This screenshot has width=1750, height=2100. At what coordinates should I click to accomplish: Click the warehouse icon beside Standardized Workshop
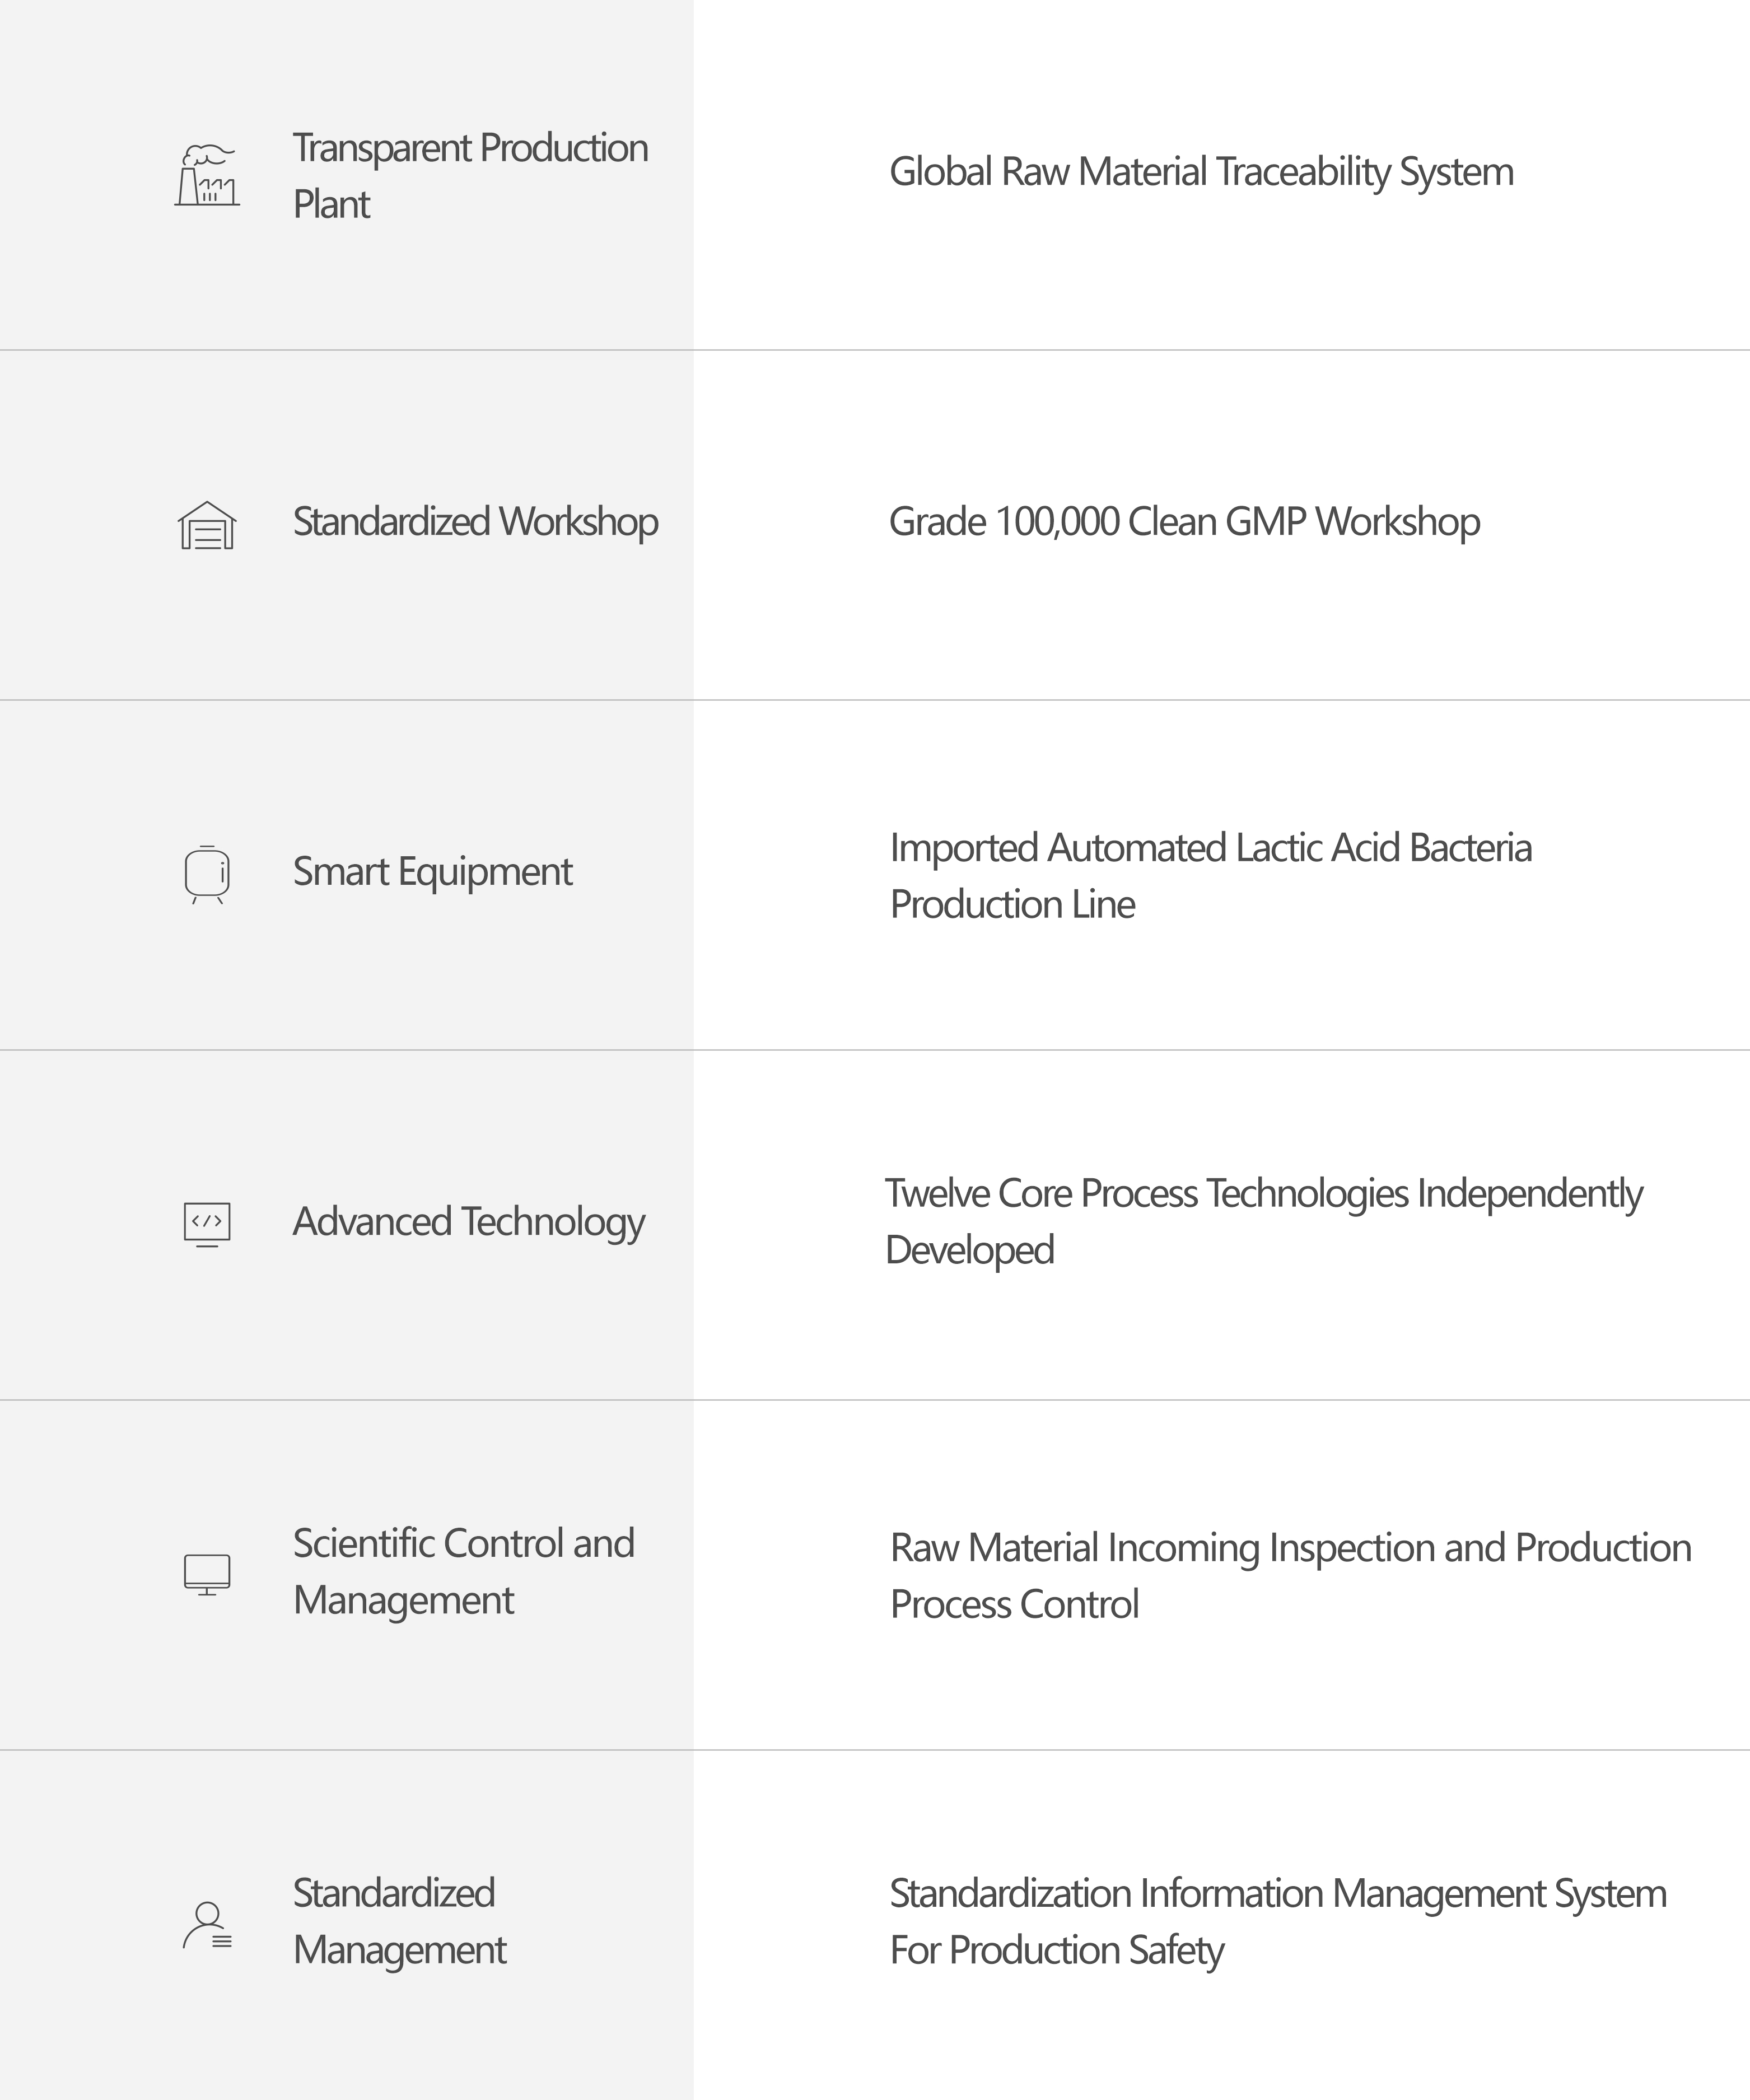coord(207,525)
